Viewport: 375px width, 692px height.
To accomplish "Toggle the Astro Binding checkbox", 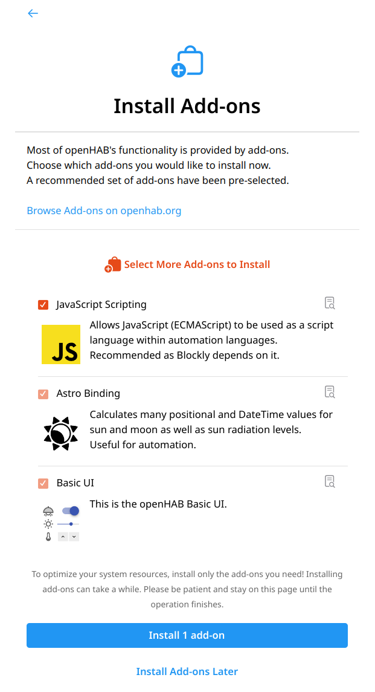I will pos(43,394).
